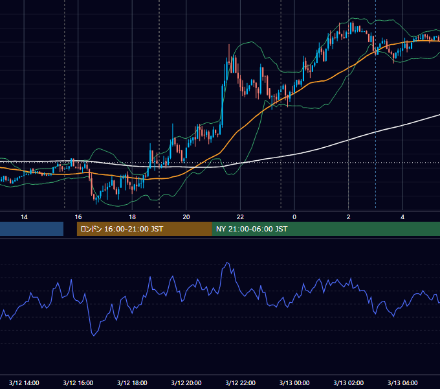Click hour label 4 on price chart axis

402,217
